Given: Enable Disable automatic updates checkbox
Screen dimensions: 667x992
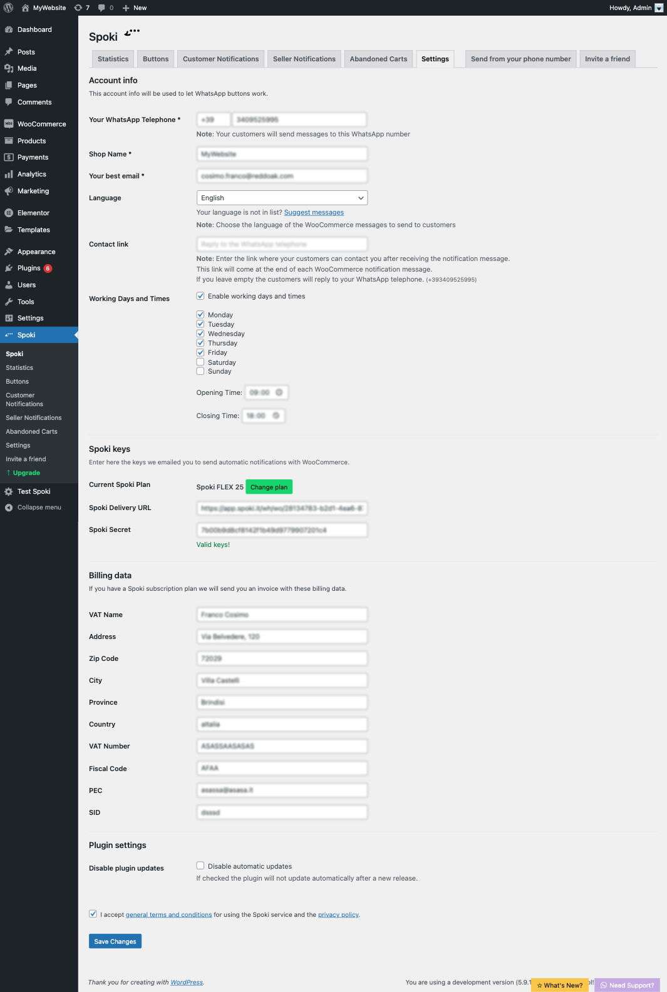Looking at the screenshot, I should coord(200,866).
